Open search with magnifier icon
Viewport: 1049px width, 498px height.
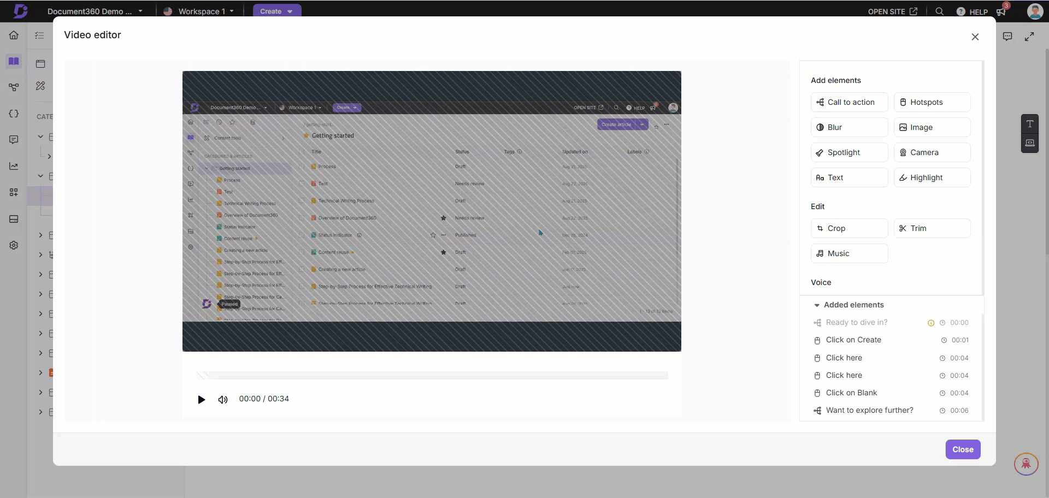[x=939, y=11]
